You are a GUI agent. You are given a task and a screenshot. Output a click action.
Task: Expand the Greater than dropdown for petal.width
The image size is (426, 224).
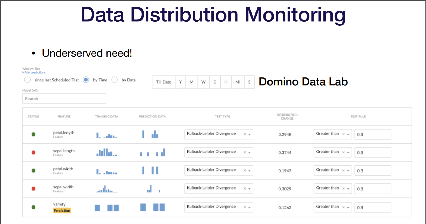[348, 171]
